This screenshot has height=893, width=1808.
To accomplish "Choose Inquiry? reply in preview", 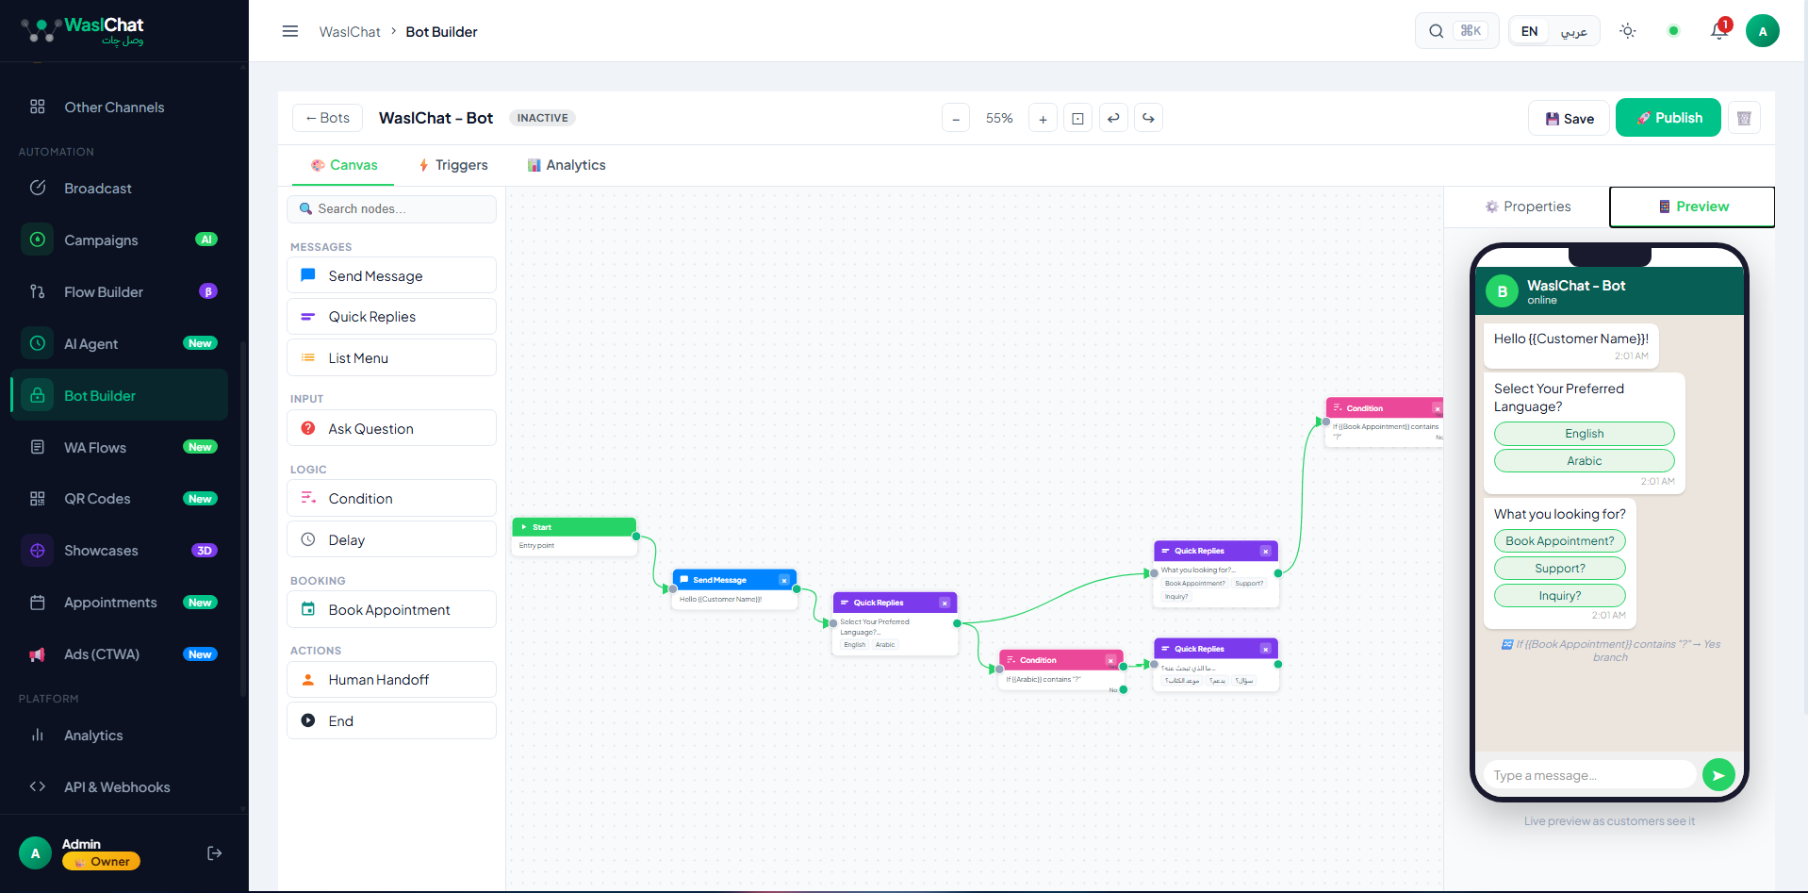I will [x=1560, y=596].
